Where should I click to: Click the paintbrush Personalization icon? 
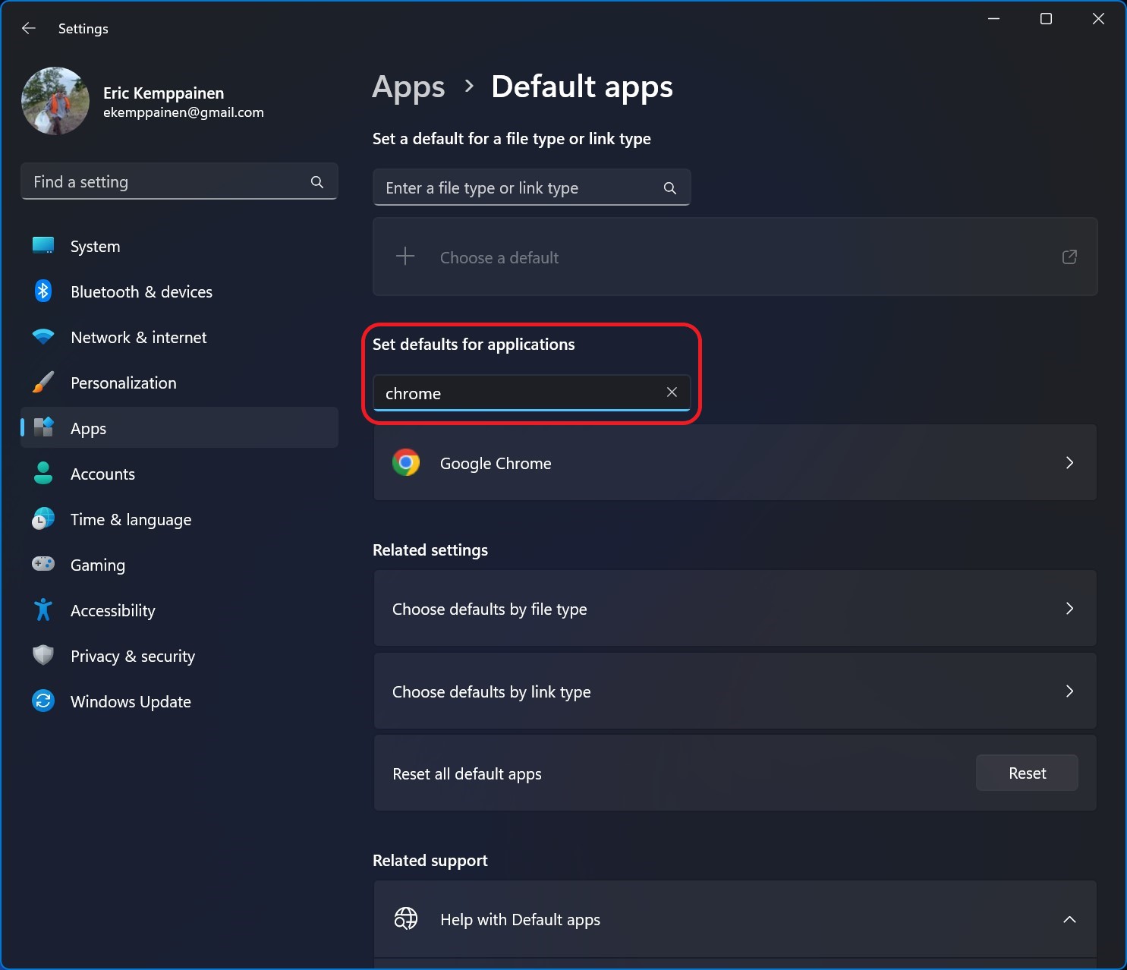click(43, 382)
